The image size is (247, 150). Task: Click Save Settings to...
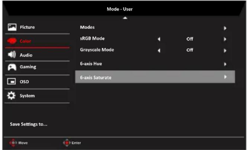29,124
